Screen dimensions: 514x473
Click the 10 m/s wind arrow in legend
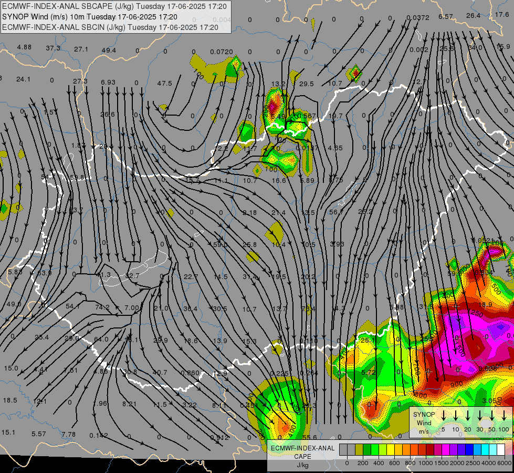(456, 415)
